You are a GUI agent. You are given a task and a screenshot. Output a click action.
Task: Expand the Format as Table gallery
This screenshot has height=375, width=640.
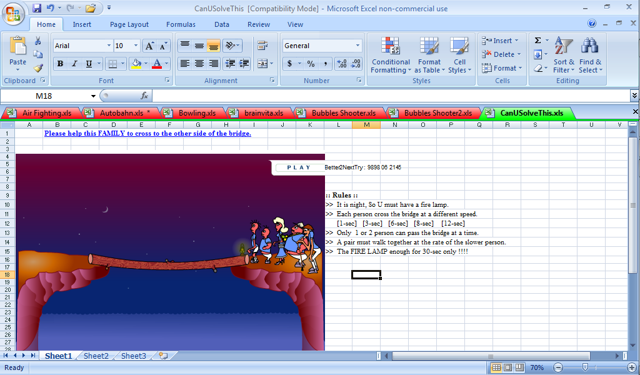pyautogui.click(x=429, y=55)
